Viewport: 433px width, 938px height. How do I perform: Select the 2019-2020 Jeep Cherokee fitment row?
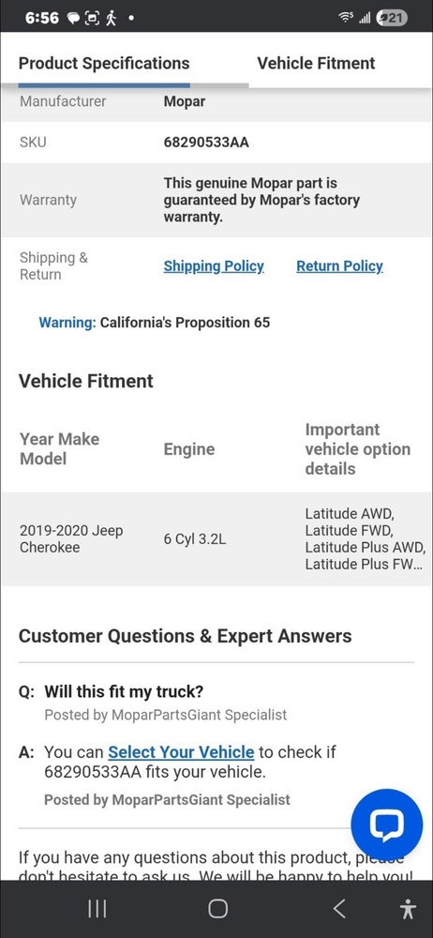click(216, 539)
